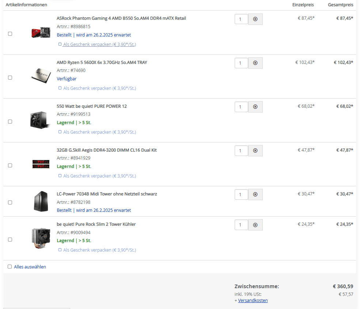Click the Verfügbar availability text
The image size is (360, 309).
pyautogui.click(x=67, y=79)
